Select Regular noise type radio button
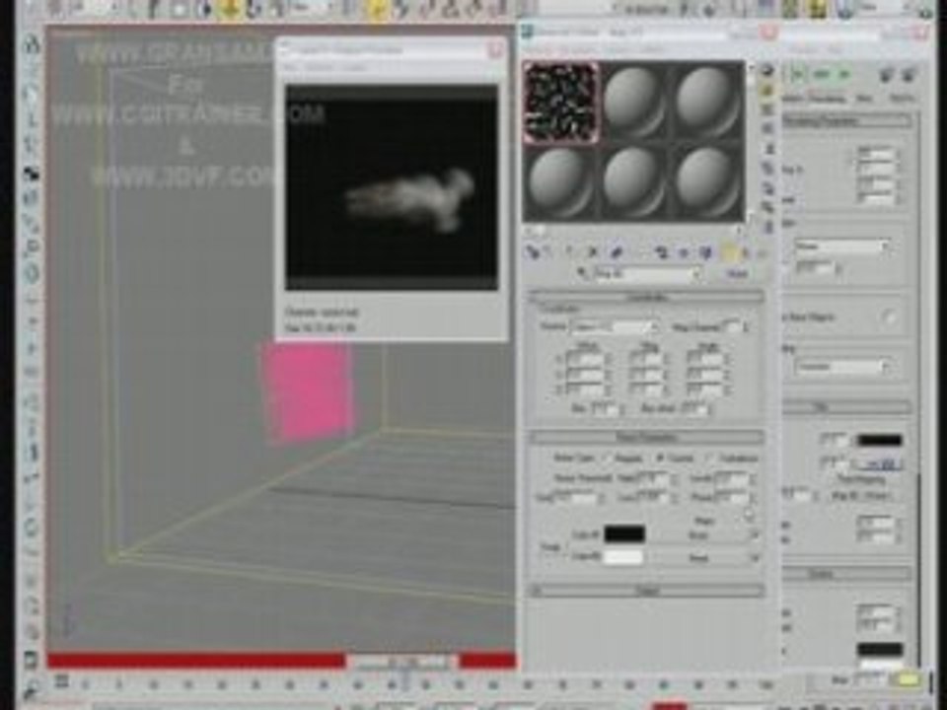Image resolution: width=947 pixels, height=710 pixels. tap(606, 459)
